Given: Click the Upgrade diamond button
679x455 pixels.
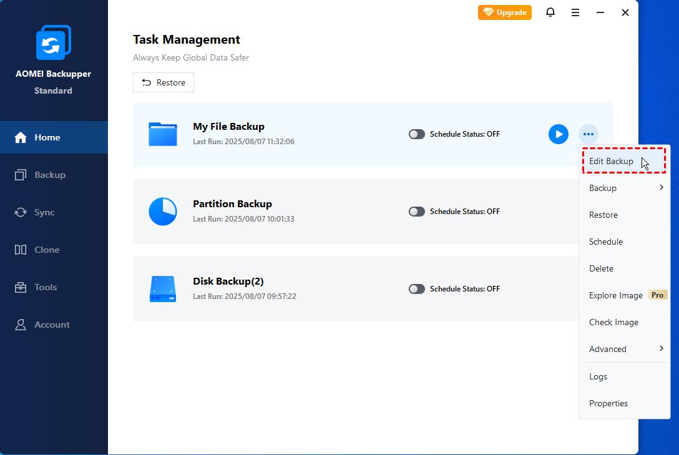Looking at the screenshot, I should (x=504, y=12).
